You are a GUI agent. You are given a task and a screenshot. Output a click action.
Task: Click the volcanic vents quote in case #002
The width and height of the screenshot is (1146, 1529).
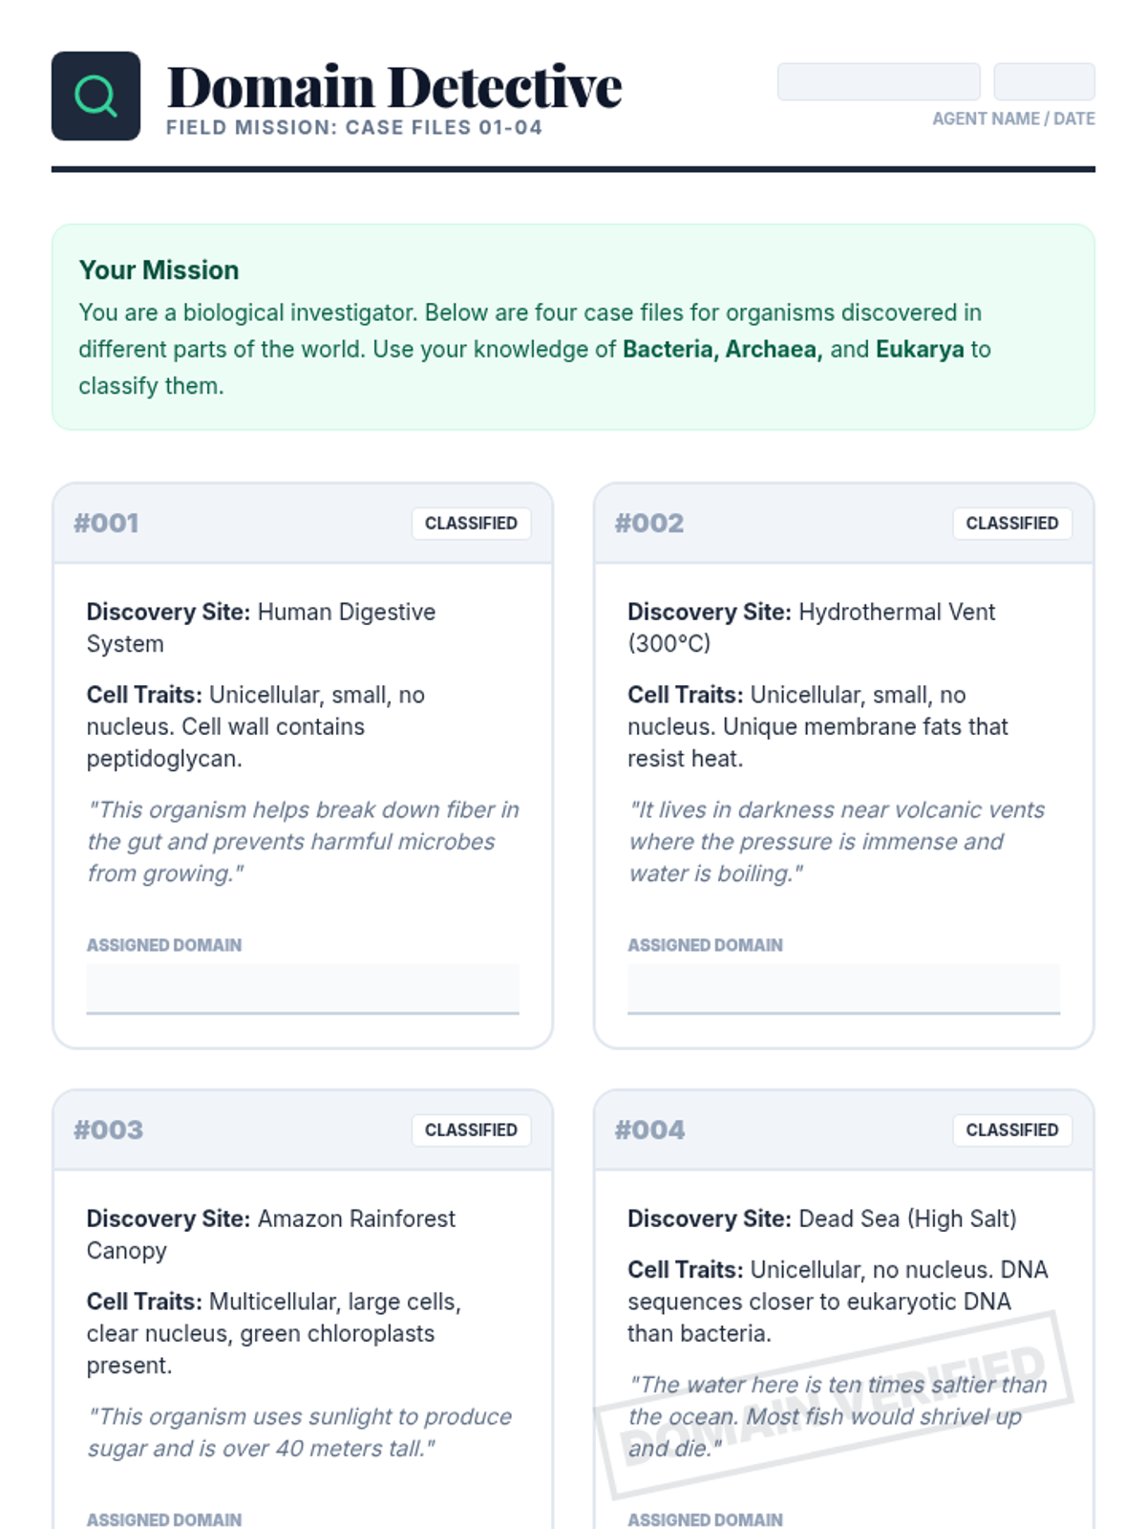click(x=836, y=841)
